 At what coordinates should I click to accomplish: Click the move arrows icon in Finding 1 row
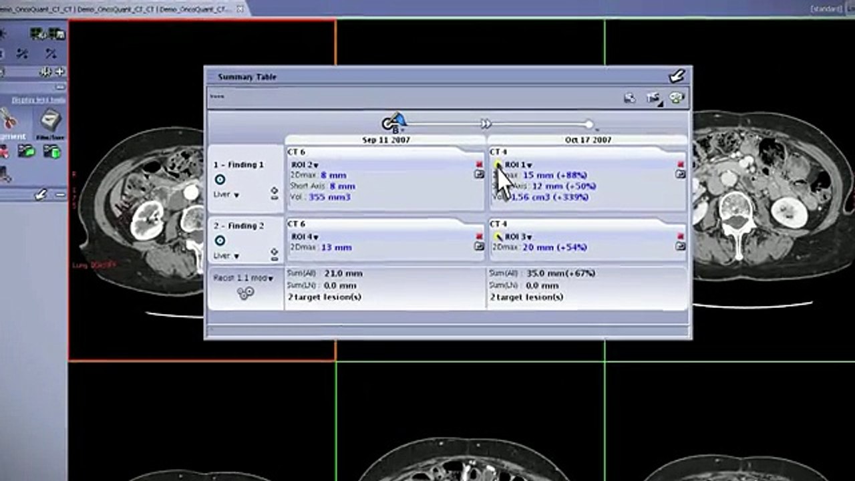pos(275,193)
